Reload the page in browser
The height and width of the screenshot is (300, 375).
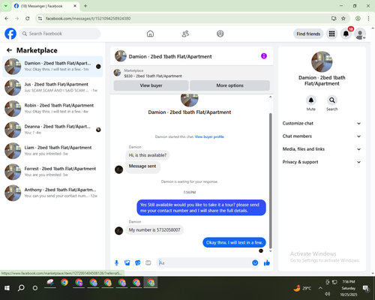click(x=28, y=19)
